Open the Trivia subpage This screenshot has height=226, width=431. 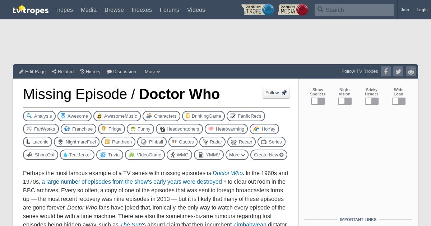pyautogui.click(x=110, y=155)
